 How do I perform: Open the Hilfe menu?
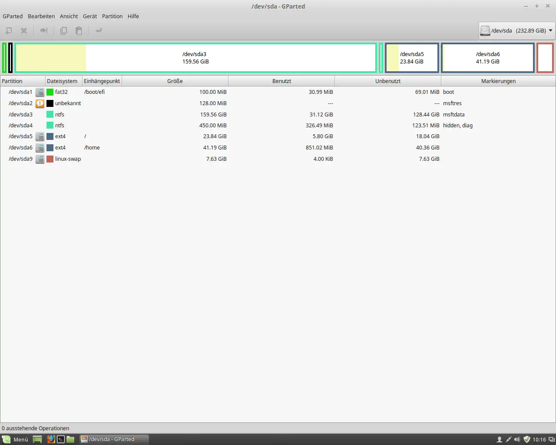click(133, 16)
